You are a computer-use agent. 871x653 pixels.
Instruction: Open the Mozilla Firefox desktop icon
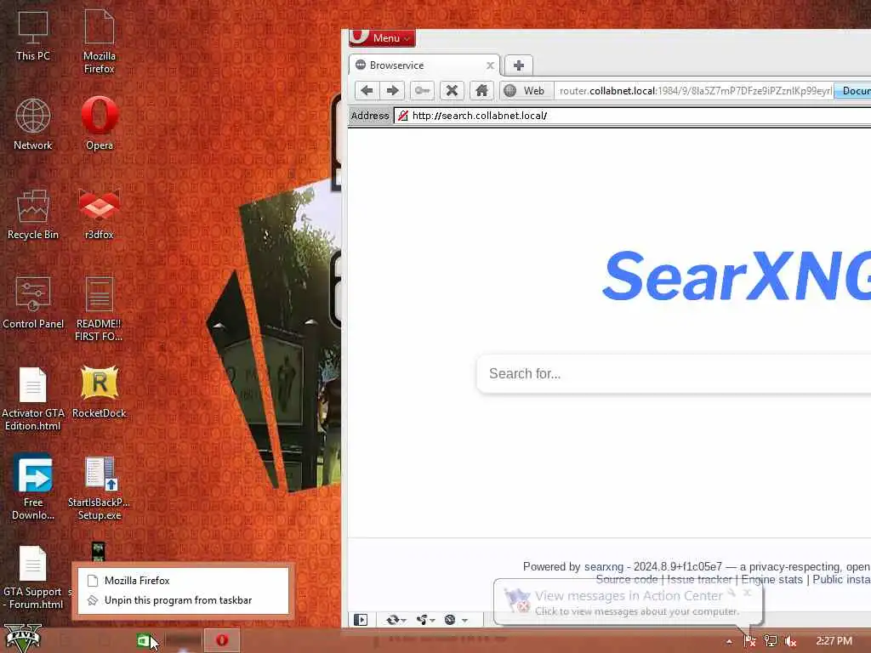point(99,42)
